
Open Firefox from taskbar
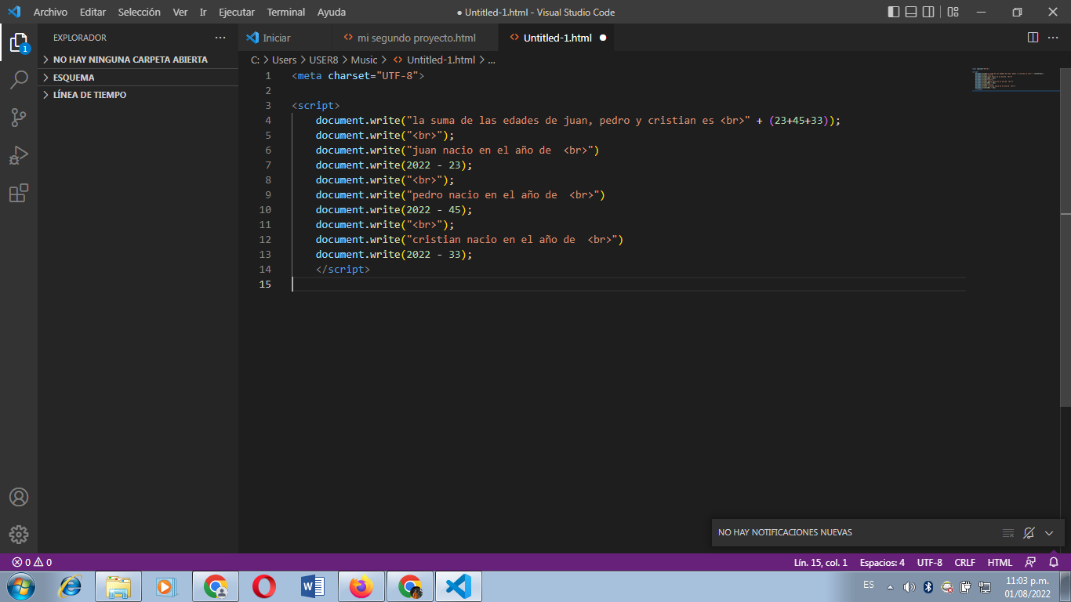[361, 586]
